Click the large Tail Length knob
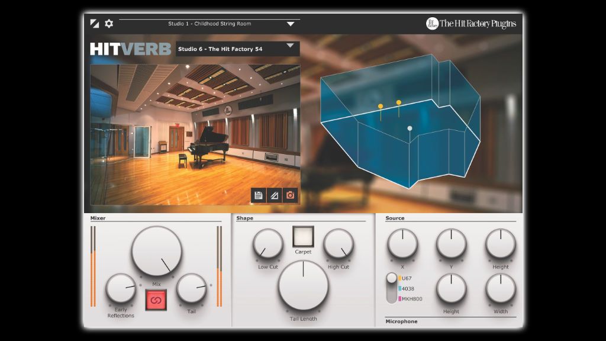 coord(303,286)
